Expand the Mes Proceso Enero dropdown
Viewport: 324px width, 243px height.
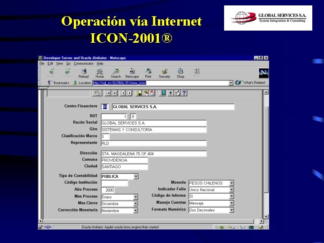click(135, 197)
